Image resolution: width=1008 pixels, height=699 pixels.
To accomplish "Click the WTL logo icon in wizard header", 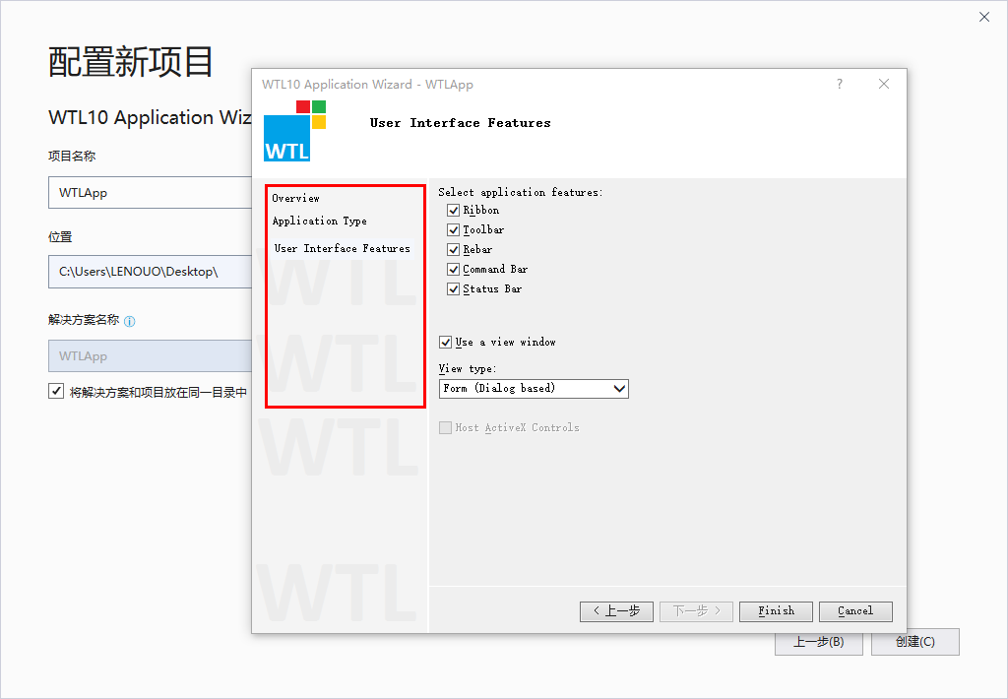I will pyautogui.click(x=295, y=131).
